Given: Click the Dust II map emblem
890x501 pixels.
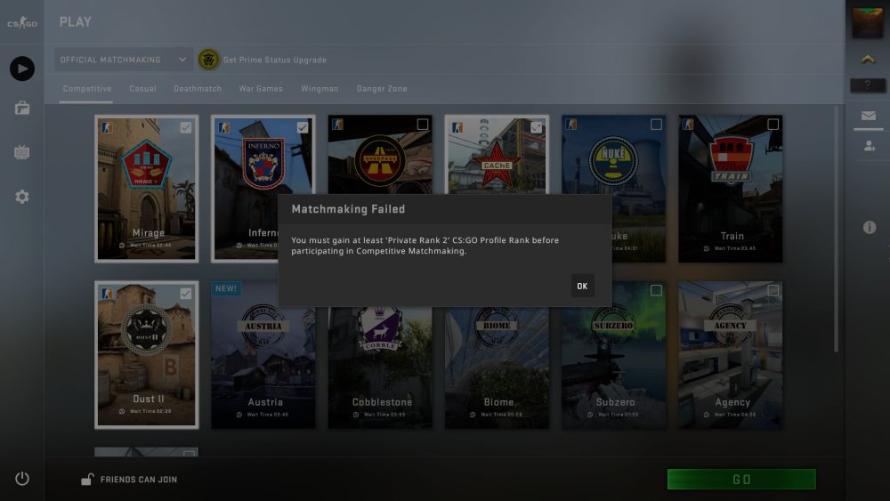Looking at the screenshot, I should (x=146, y=329).
